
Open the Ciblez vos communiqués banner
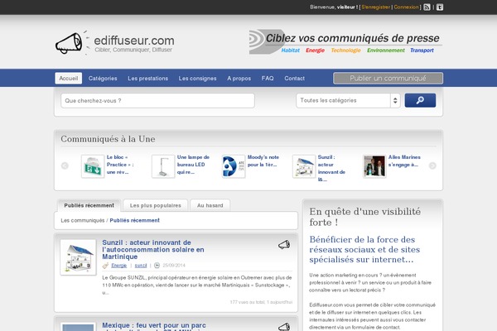pyautogui.click(x=345, y=42)
